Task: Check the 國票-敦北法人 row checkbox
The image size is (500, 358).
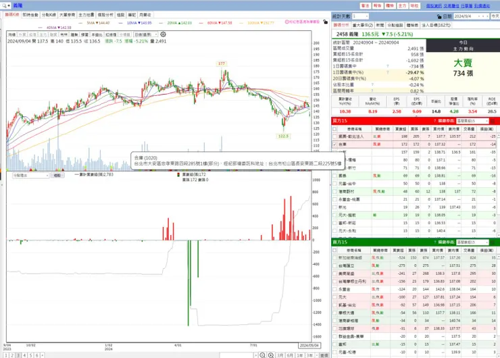Action: pos(334,136)
